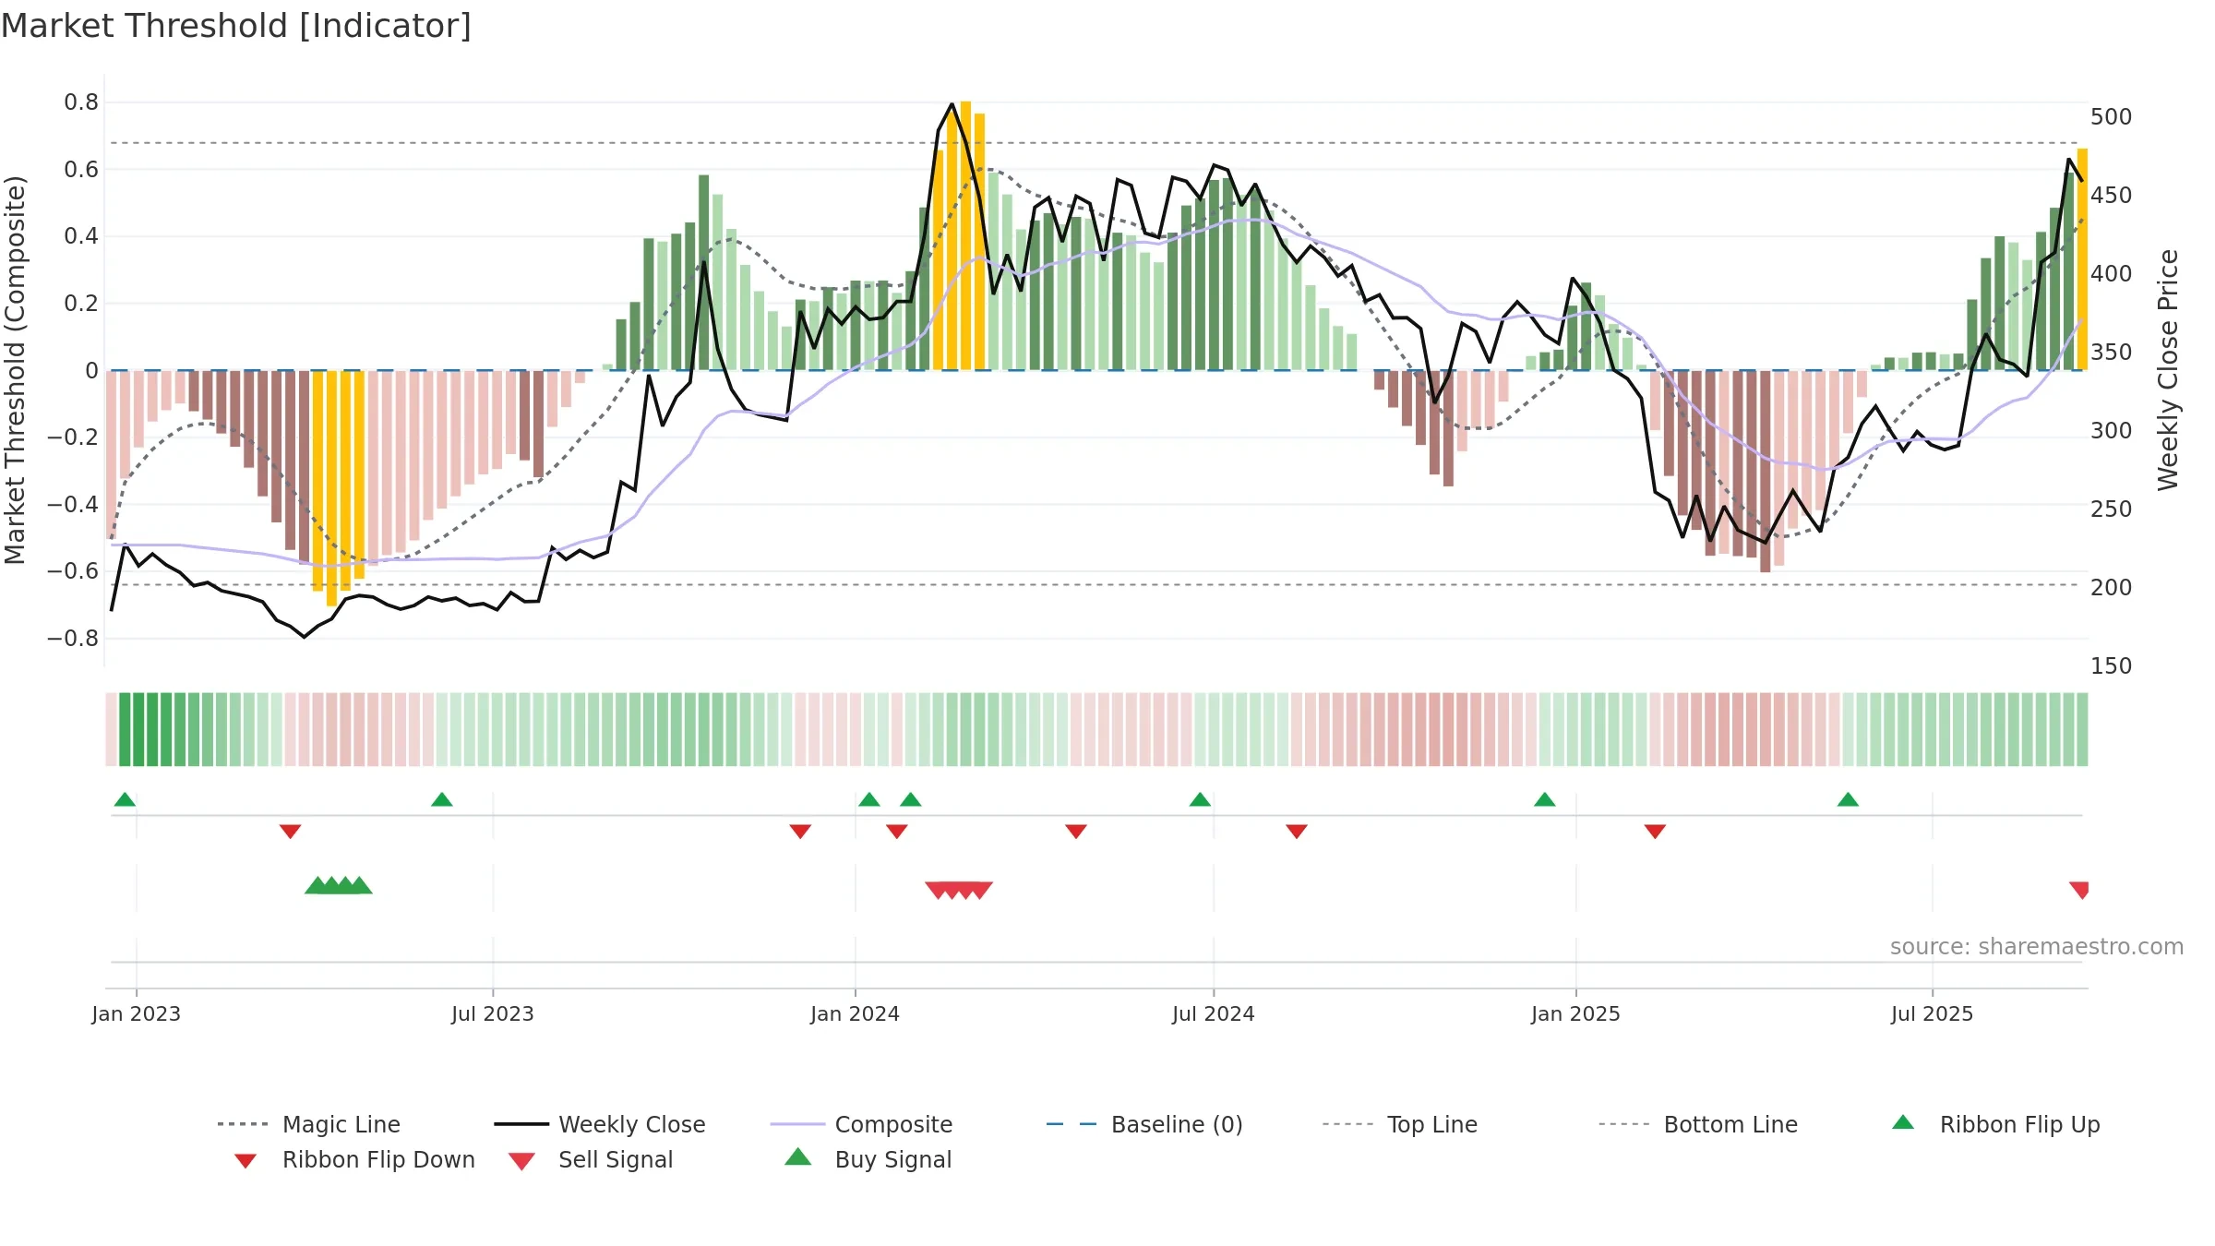This screenshot has height=1246, width=2215.
Task: Toggle the Weekly Close legend entry
Action: [x=600, y=1124]
